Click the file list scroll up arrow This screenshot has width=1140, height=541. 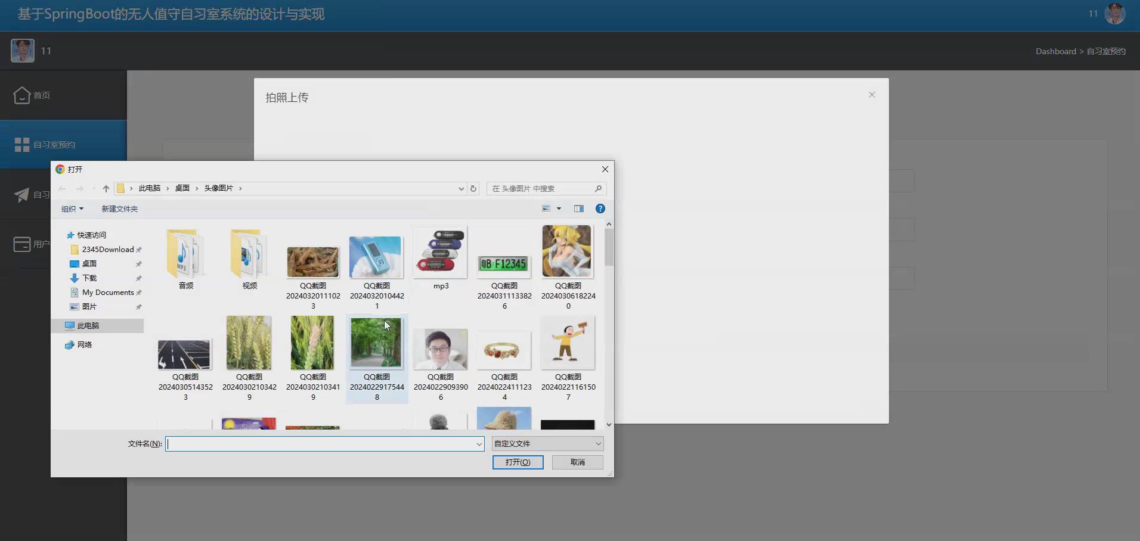pos(609,225)
